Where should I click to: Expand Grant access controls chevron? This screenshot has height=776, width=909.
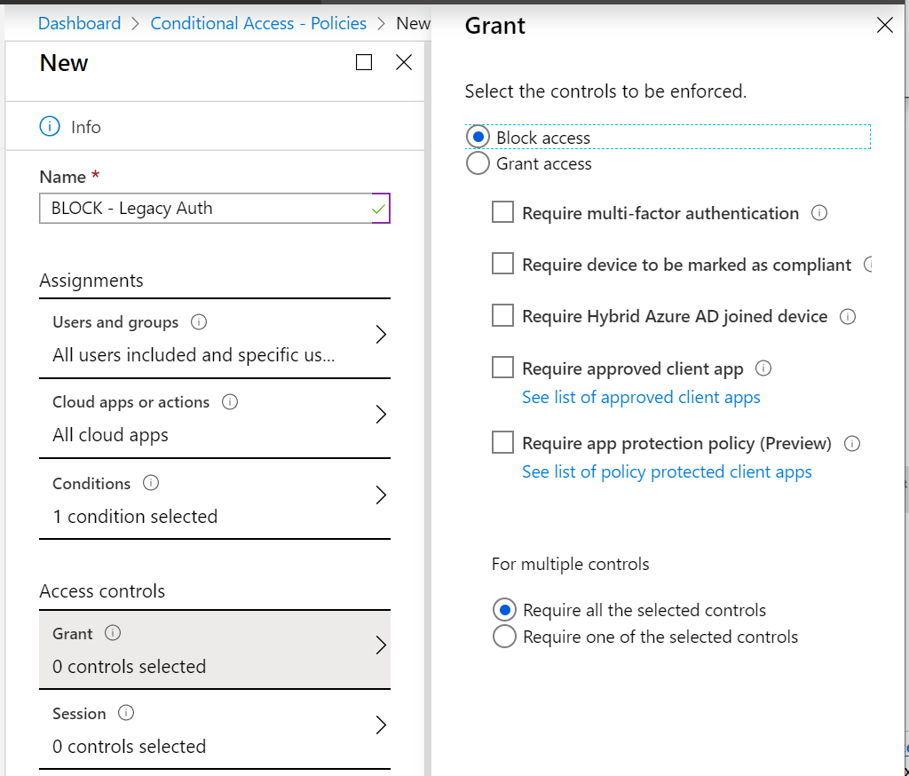(x=381, y=645)
